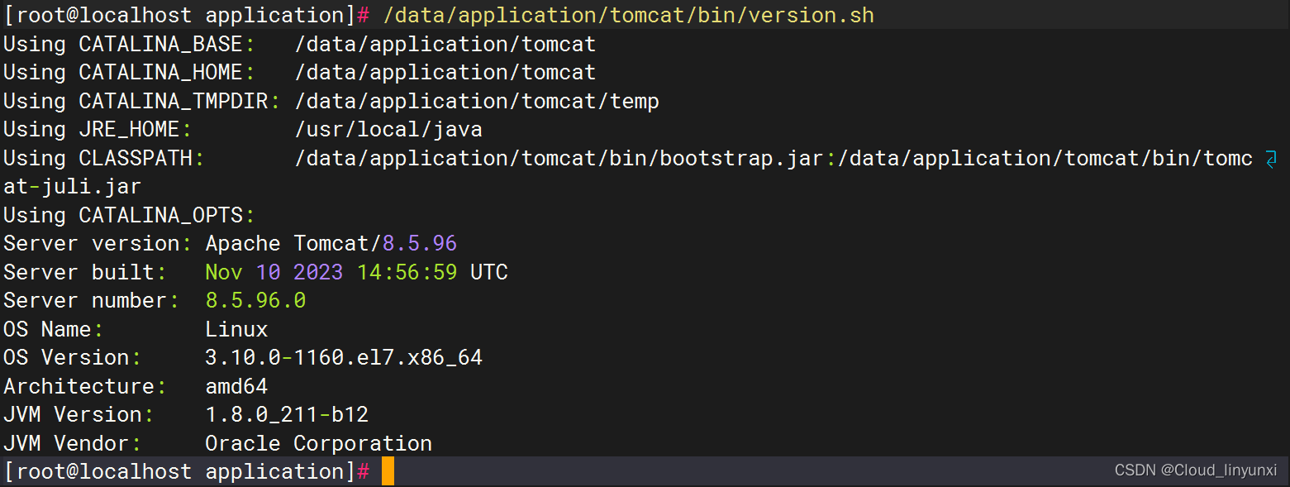Click the orange terminal cursor block

[388, 471]
